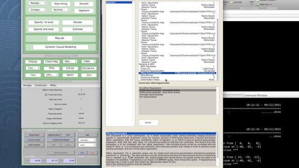Click the Command Window title in MATLAB
The image size is (299, 168).
click(255, 95)
